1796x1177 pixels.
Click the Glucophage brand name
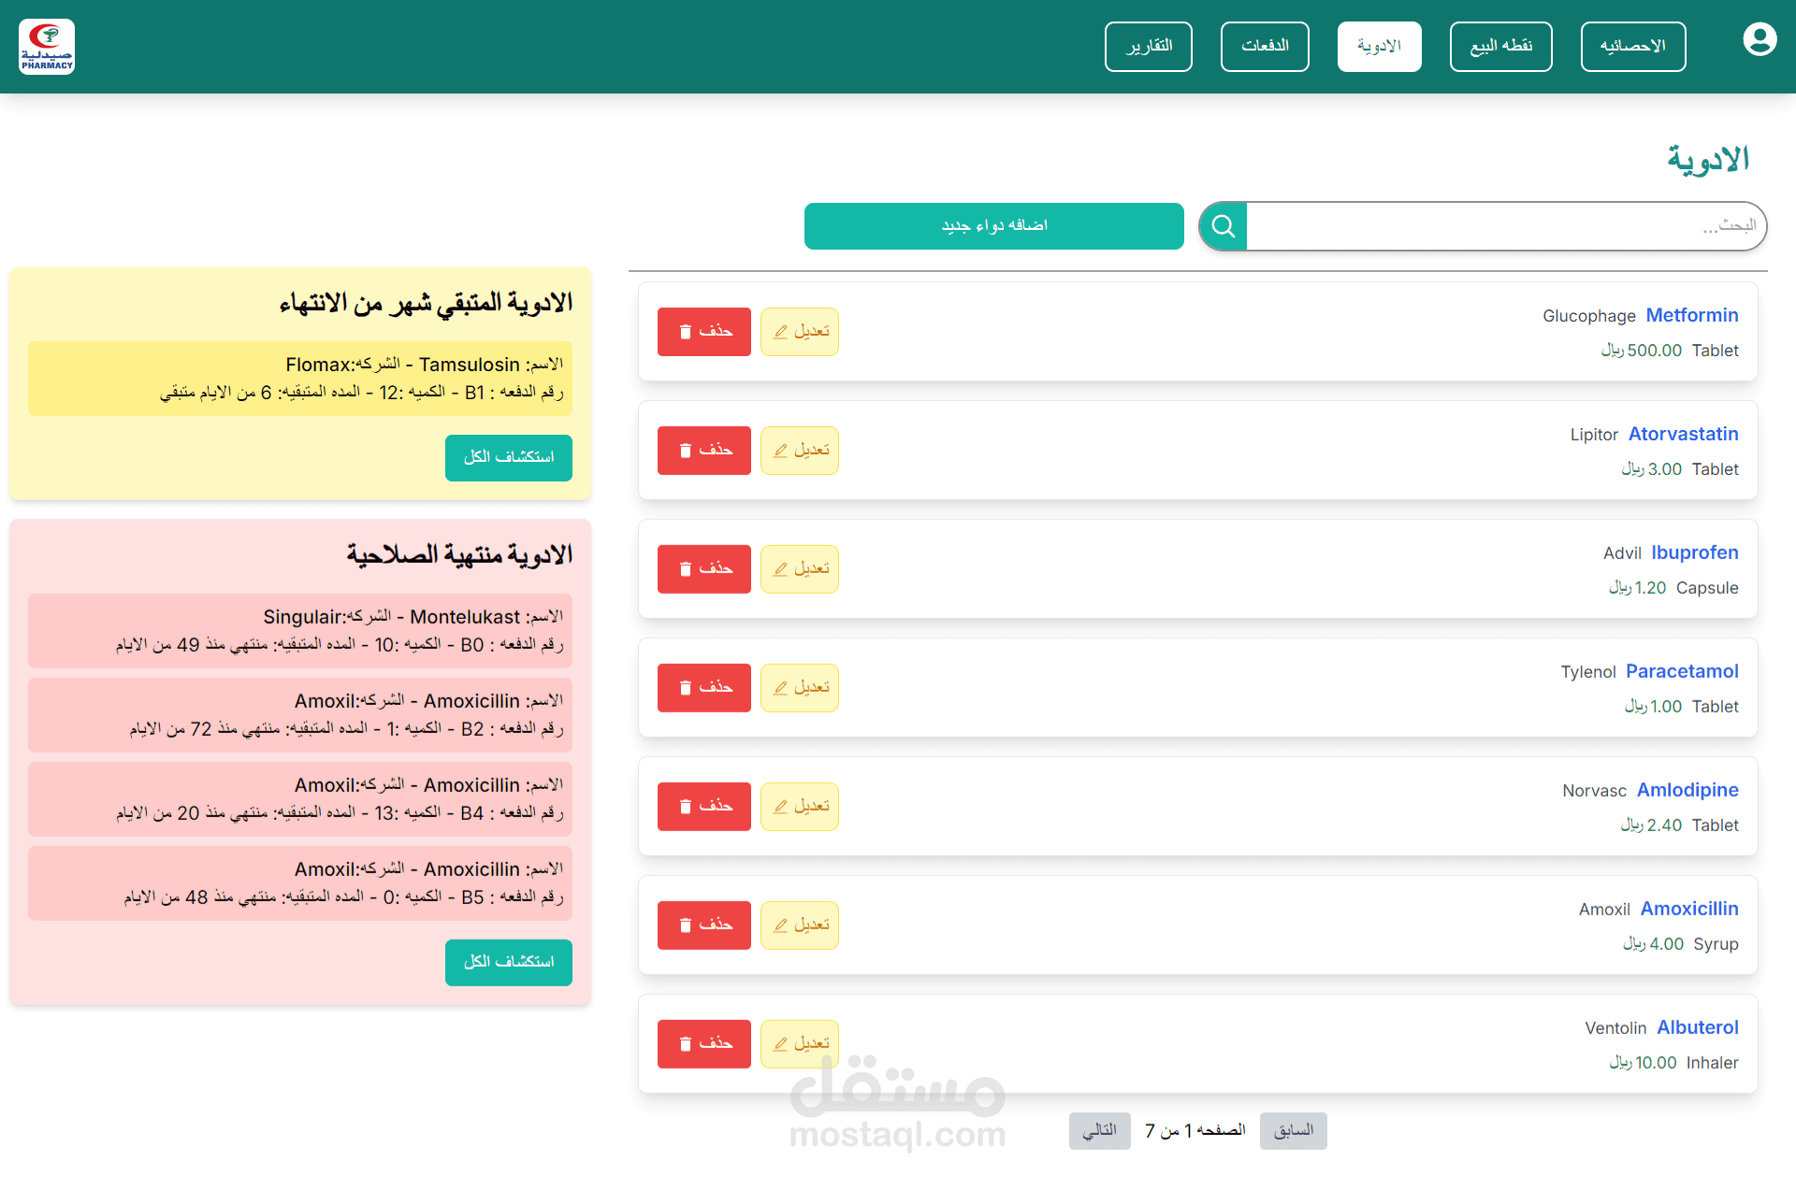coord(1589,316)
